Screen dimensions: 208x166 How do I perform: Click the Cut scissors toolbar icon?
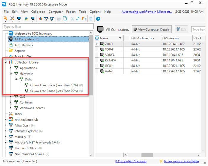coord(72,19)
